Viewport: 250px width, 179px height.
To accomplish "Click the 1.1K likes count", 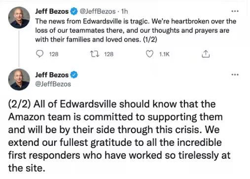I will pyautogui.click(x=164, y=54).
